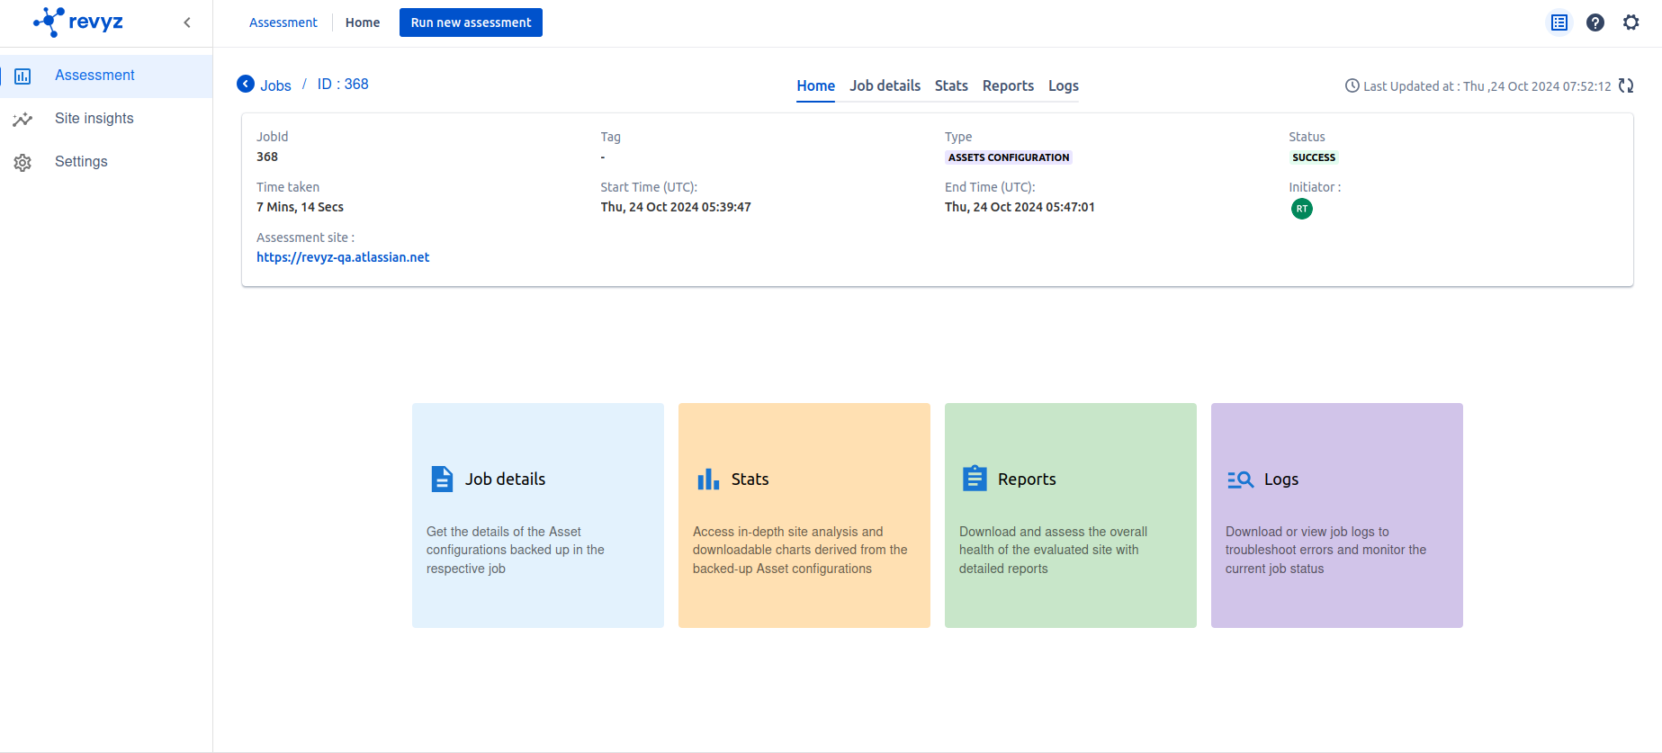Switch to the Stats tab
This screenshot has width=1662, height=753.
coord(951,86)
